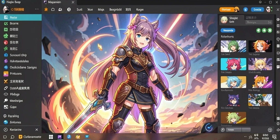Click the blue Nuapste button
The width and height of the screenshot is (280, 140).
click(x=228, y=31)
